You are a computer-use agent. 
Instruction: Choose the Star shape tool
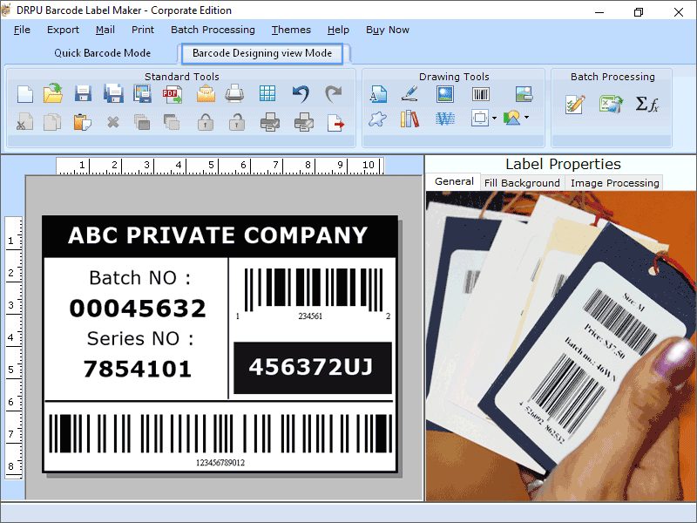(x=377, y=119)
